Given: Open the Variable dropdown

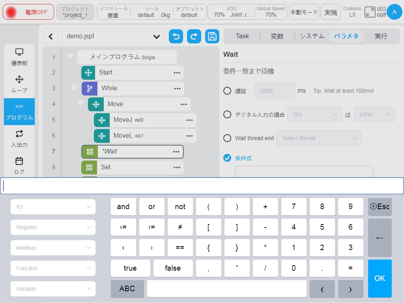Looking at the screenshot, I should (x=53, y=289).
